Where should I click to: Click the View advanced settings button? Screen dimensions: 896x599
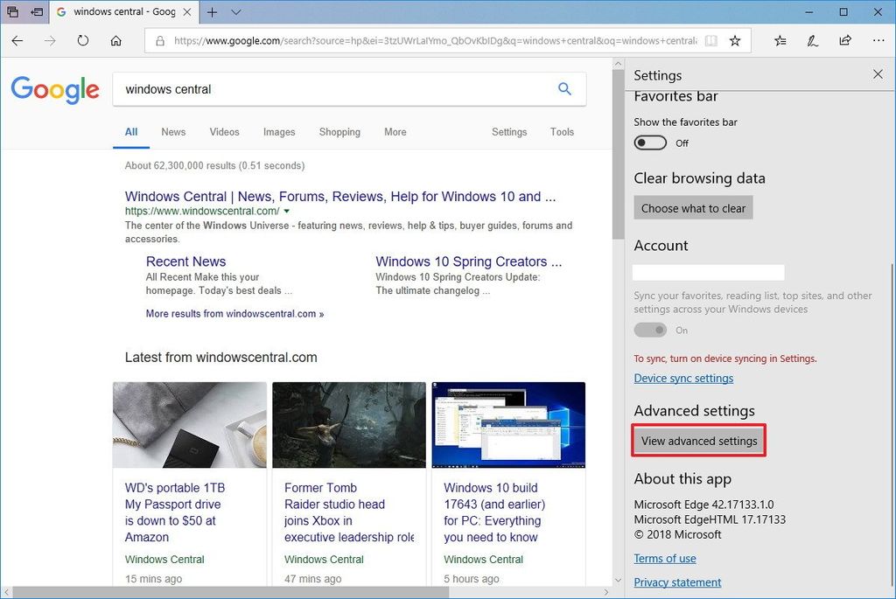698,441
